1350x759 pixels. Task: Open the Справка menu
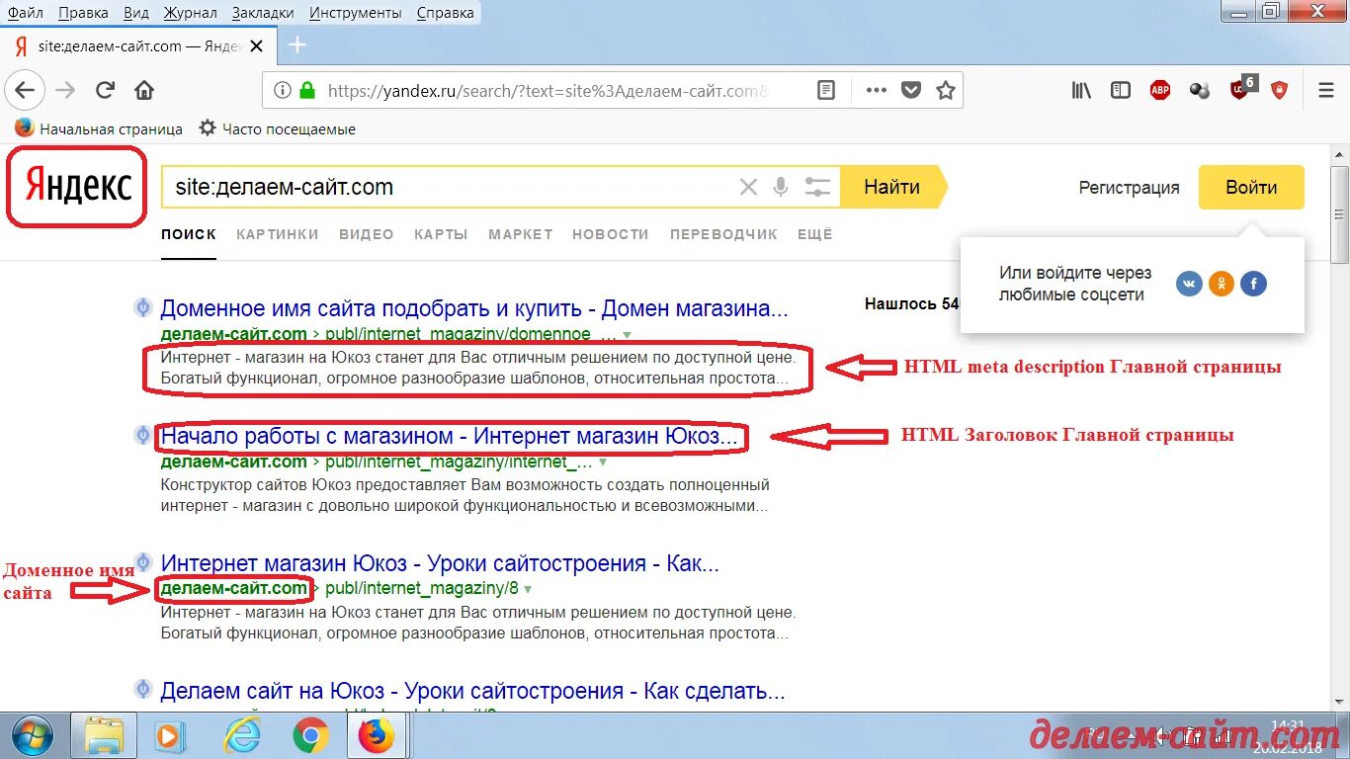tap(445, 13)
